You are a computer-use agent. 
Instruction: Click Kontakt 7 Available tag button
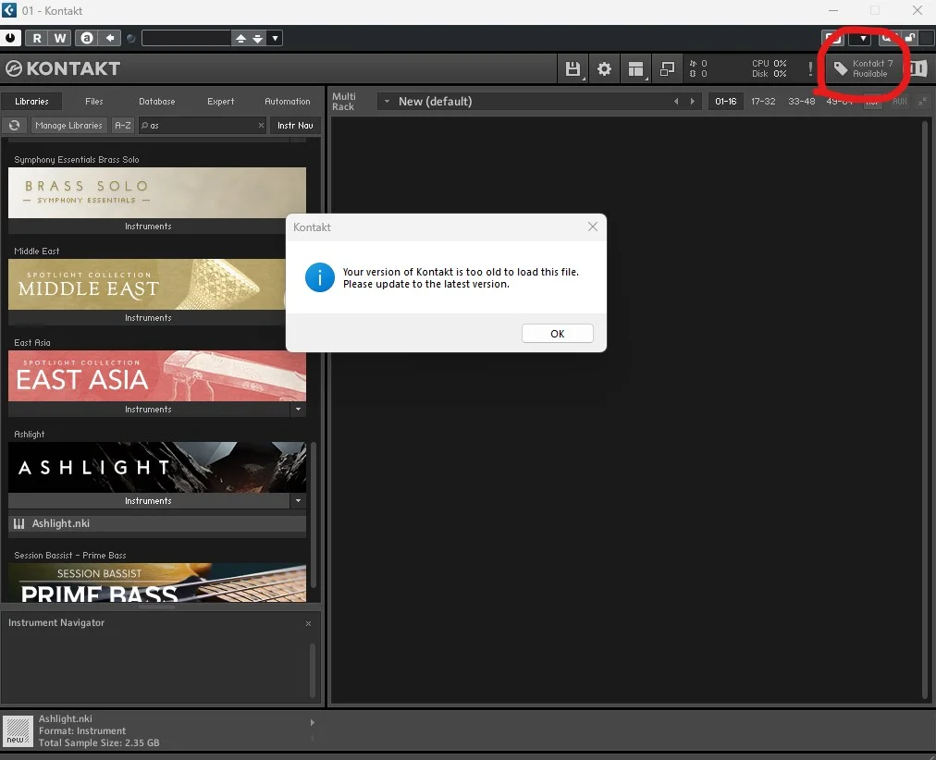click(864, 68)
